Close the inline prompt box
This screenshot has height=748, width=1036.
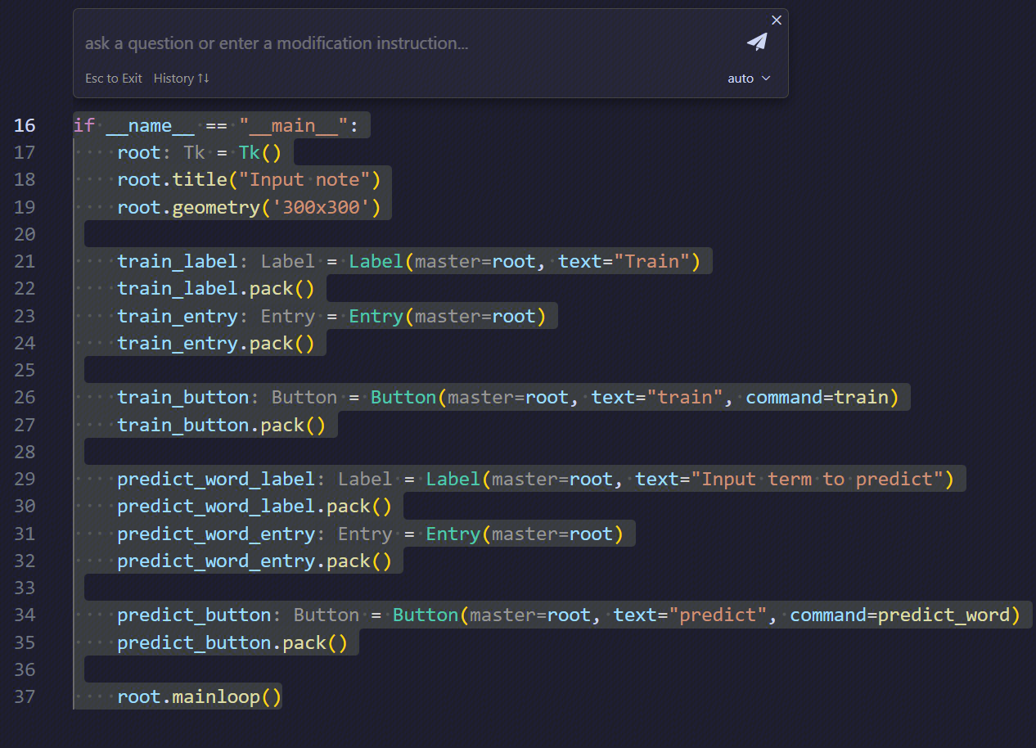(777, 20)
